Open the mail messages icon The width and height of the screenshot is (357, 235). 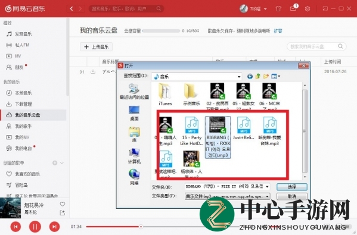[x=293, y=8]
